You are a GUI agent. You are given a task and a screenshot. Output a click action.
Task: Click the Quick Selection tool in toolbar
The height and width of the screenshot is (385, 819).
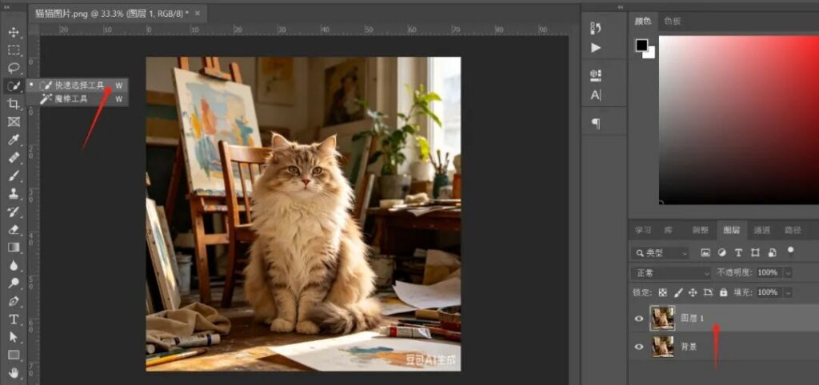pos(14,85)
